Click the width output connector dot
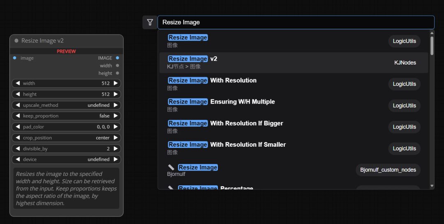This screenshot has width=444, height=224. click(x=118, y=65)
